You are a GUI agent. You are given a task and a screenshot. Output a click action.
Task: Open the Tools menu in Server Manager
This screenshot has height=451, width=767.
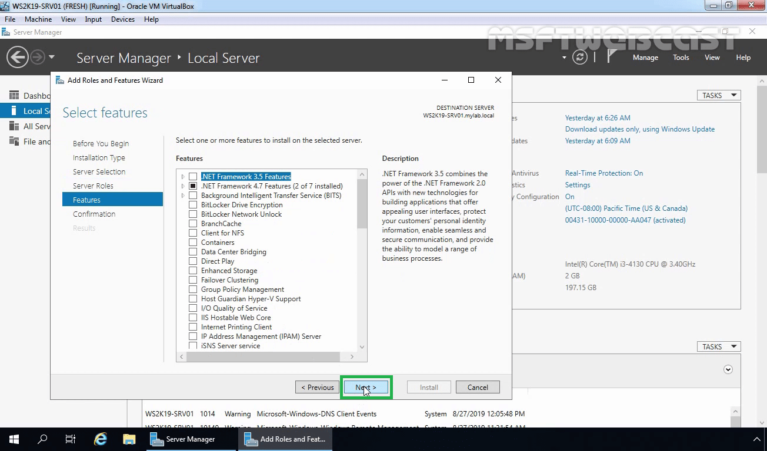tap(681, 57)
